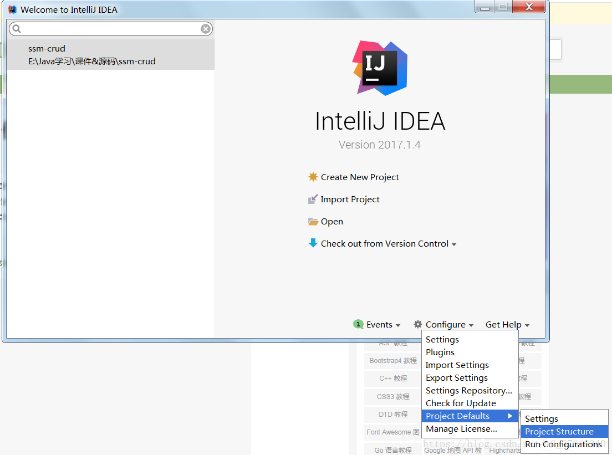Open DTD 教程 link in background page
This screenshot has height=455, width=612.
coord(392,415)
